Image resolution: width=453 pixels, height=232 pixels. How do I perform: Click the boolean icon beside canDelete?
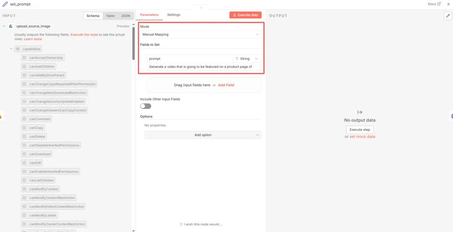pos(24,137)
